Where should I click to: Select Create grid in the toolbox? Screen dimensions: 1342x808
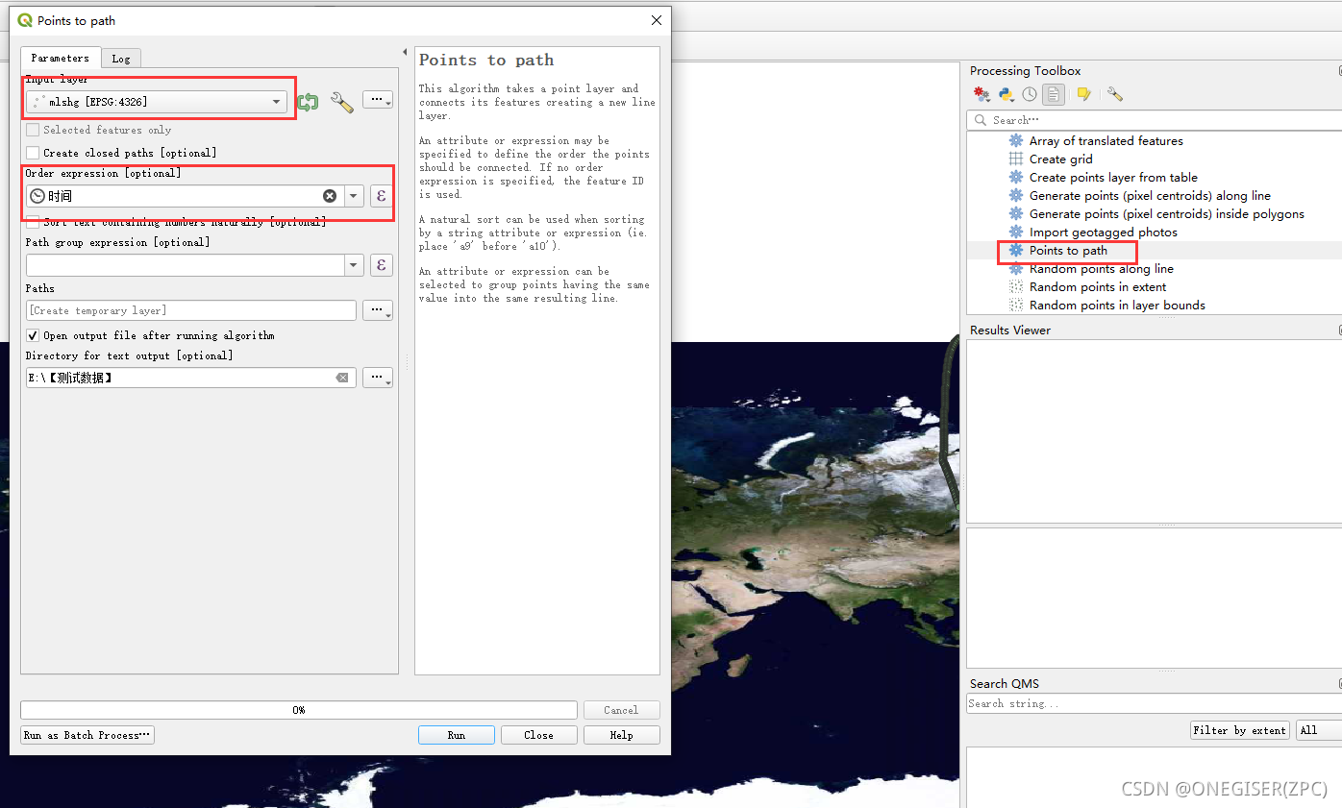click(x=1060, y=159)
